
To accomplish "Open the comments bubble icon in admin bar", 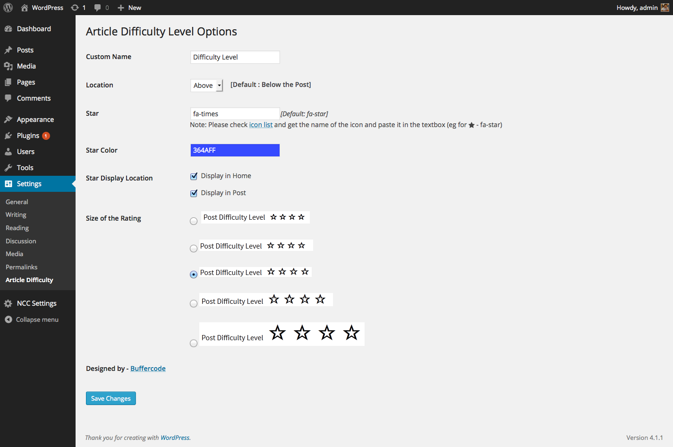I will pyautogui.click(x=98, y=8).
